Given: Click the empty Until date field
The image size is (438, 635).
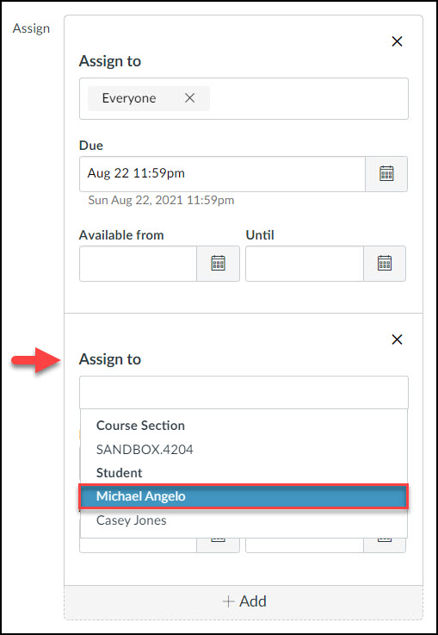Looking at the screenshot, I should (x=305, y=264).
